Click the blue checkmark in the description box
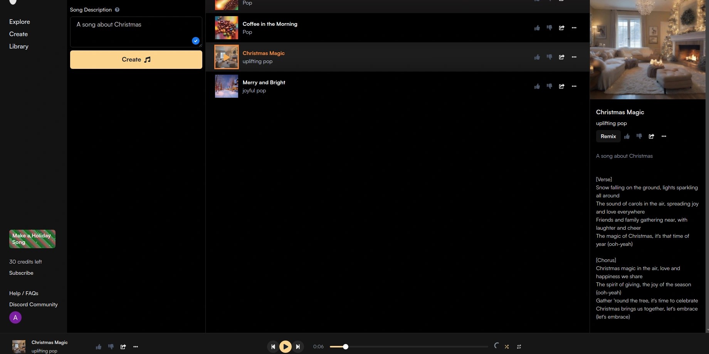This screenshot has height=354, width=709. pyautogui.click(x=196, y=41)
